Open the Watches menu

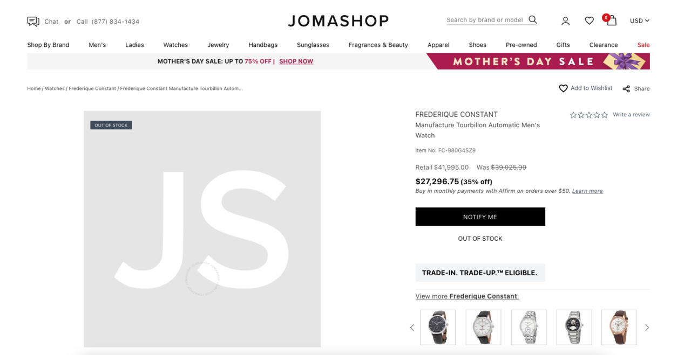point(175,45)
